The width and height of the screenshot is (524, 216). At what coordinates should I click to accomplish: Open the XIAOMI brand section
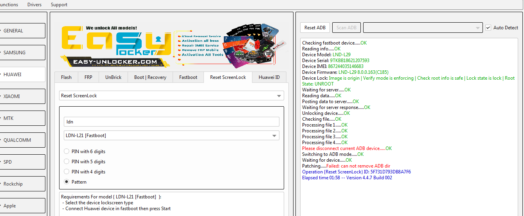(x=22, y=96)
